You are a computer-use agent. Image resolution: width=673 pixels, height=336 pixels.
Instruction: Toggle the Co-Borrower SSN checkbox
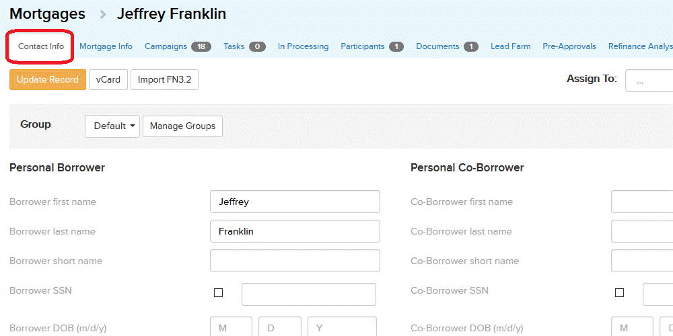click(619, 293)
